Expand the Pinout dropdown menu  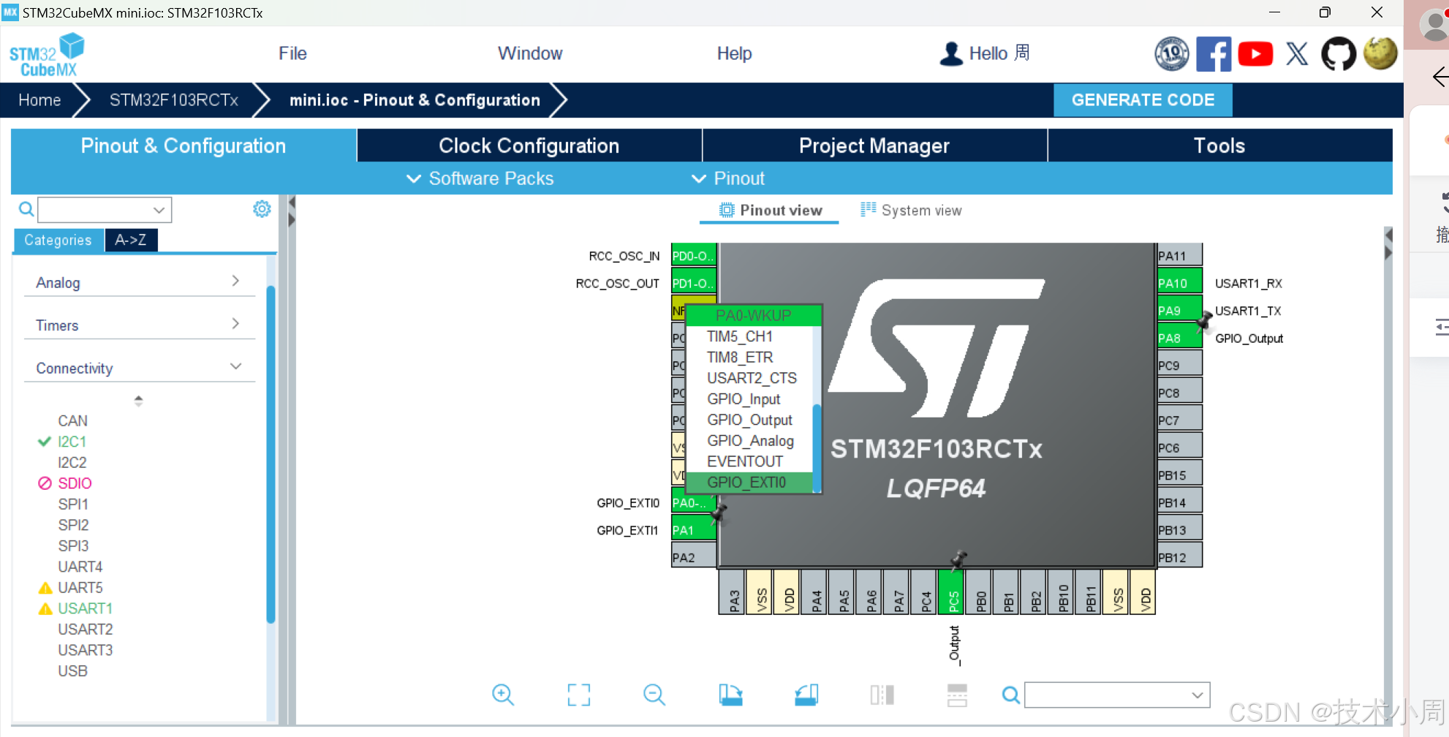[x=728, y=178]
